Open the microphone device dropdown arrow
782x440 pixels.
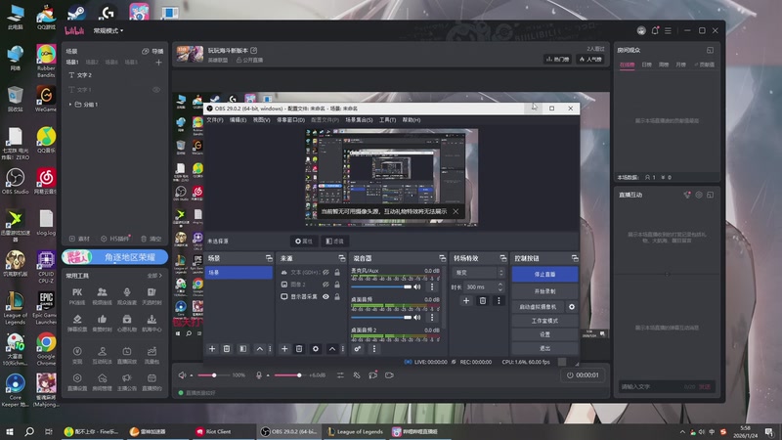pyautogui.click(x=268, y=375)
